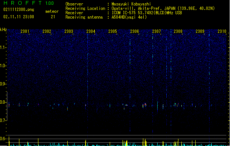Viewport: 230px width, 146px height.
Task: Click the 2309 time axis marker
Action: tap(200, 31)
